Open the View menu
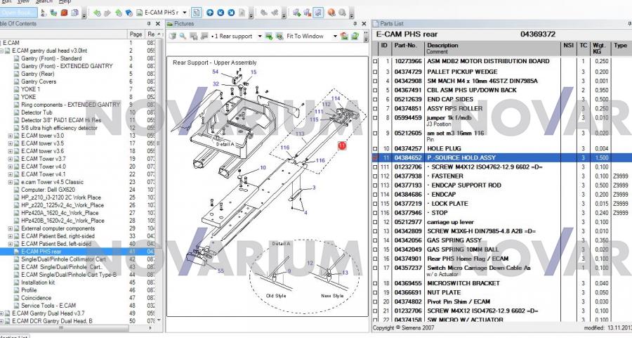 (24, 2)
